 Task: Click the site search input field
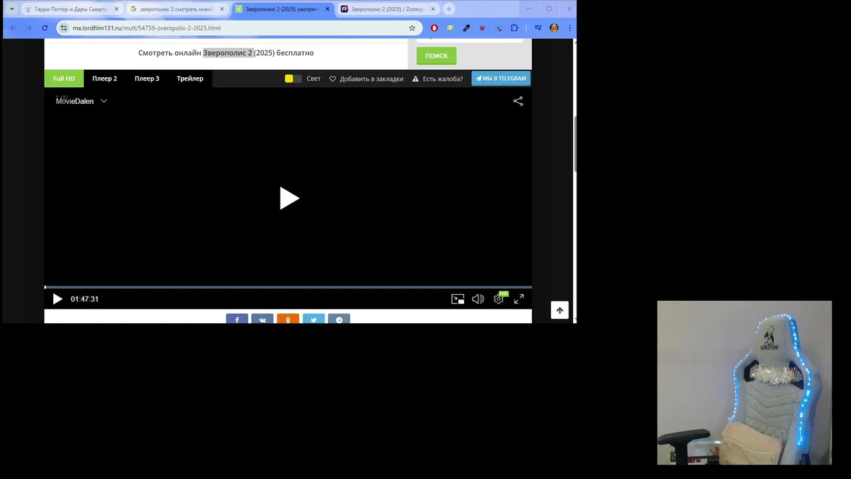pyautogui.click(x=469, y=40)
